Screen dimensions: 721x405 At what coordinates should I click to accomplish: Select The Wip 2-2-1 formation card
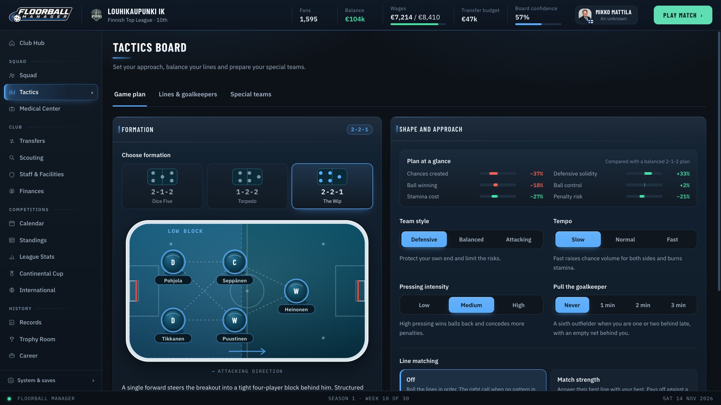(x=332, y=186)
